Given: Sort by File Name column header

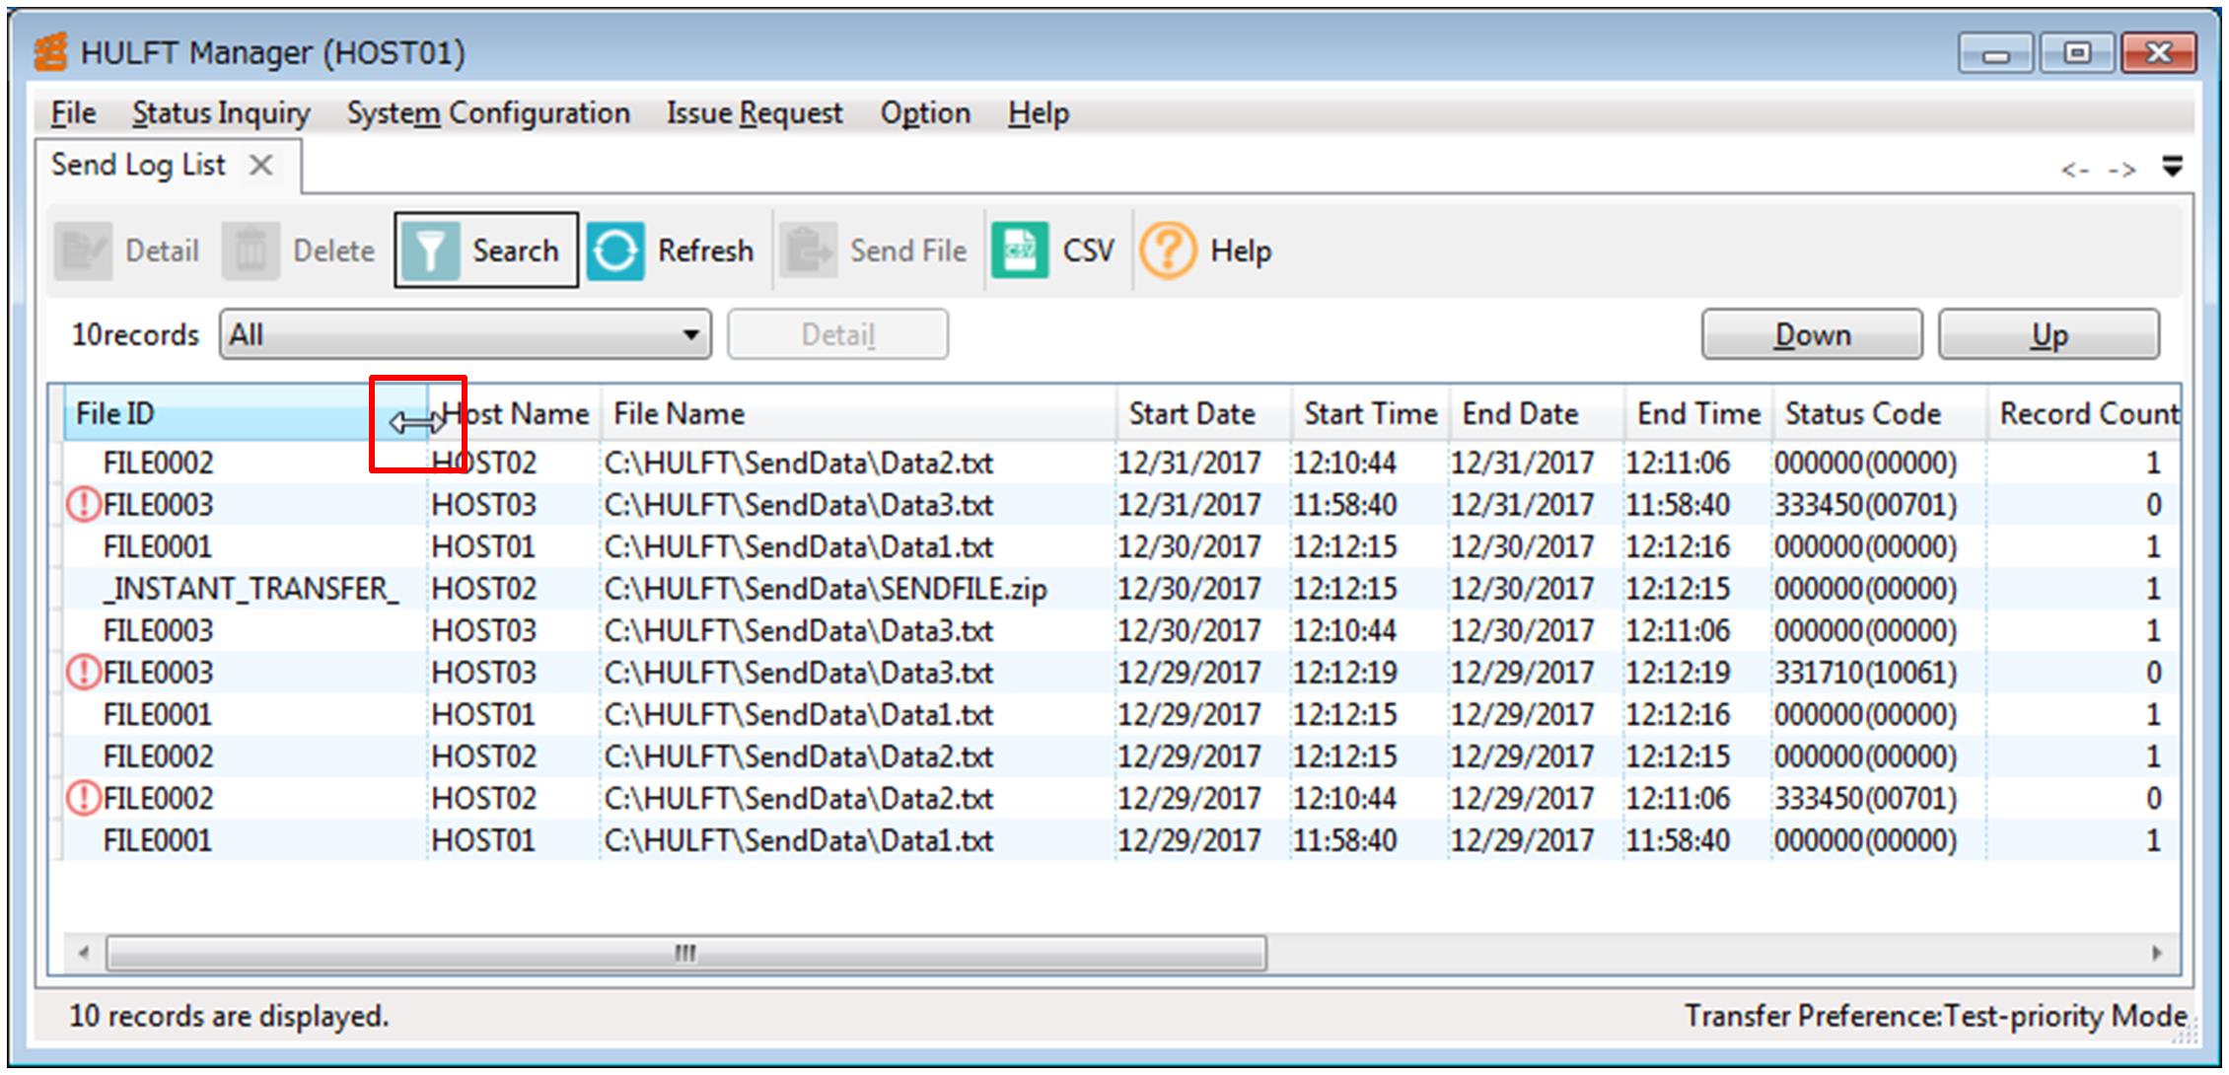Looking at the screenshot, I should pos(858,414).
